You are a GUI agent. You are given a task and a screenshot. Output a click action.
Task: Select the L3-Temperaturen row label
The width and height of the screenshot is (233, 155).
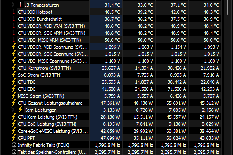tap(42, 5)
